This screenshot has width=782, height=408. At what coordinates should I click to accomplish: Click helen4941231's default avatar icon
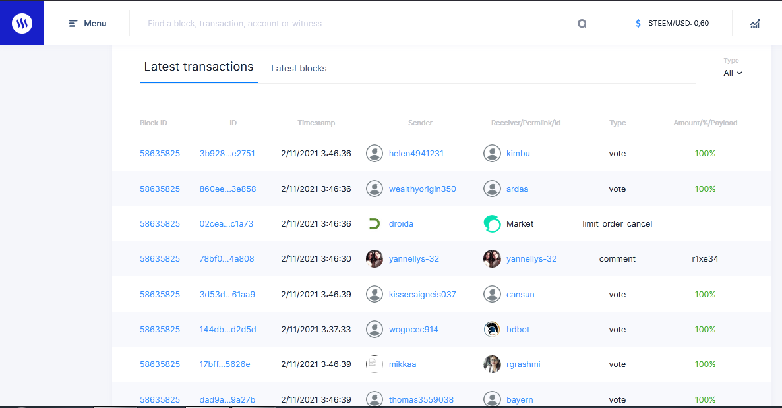point(375,154)
